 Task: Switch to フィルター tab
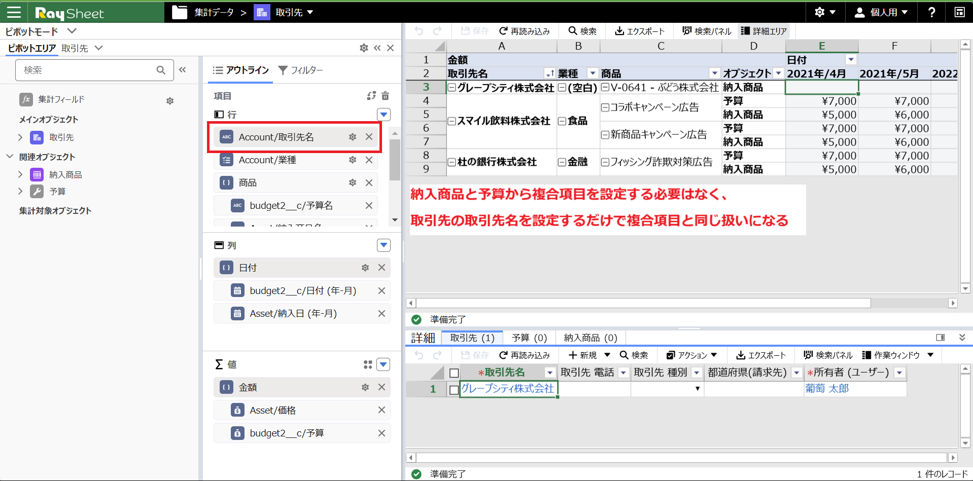(x=300, y=70)
